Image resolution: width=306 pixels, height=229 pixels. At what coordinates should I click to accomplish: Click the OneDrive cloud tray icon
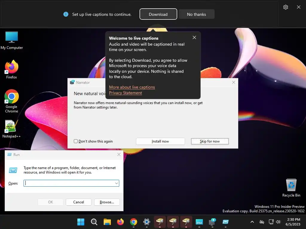click(262, 222)
